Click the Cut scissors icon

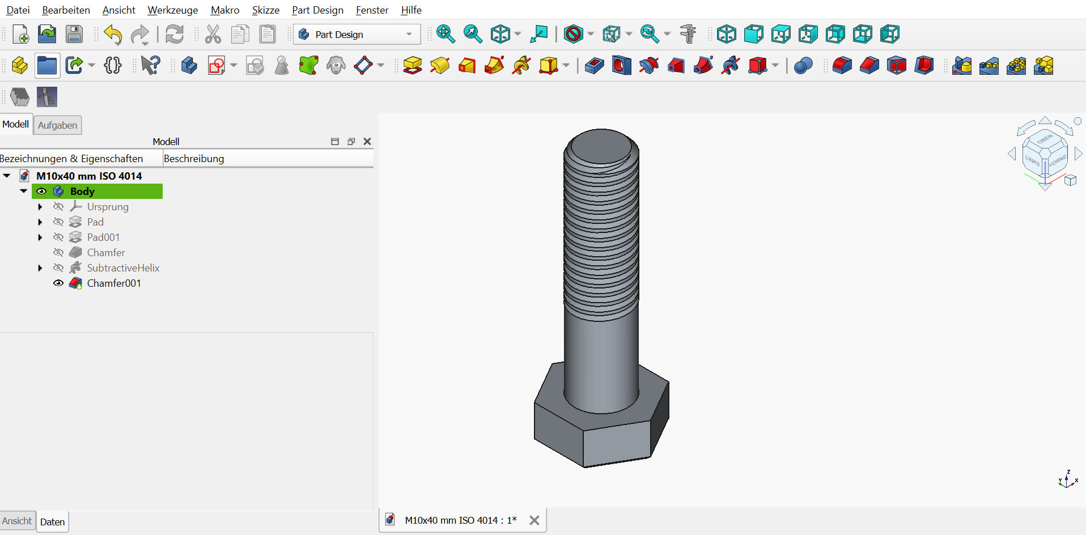(x=213, y=35)
